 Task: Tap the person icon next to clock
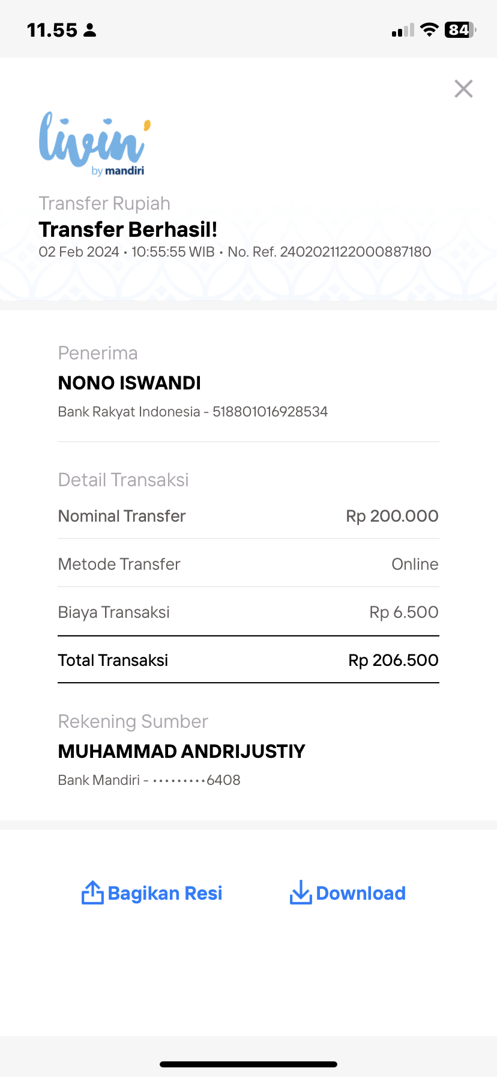pyautogui.click(x=90, y=30)
